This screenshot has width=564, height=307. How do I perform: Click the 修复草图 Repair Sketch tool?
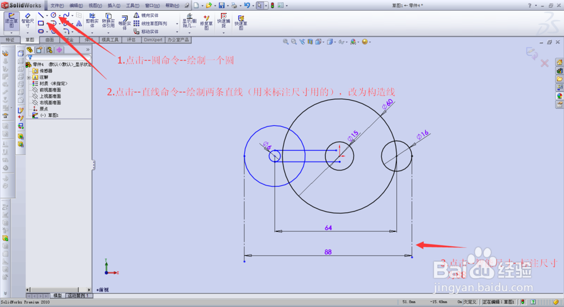[206, 23]
